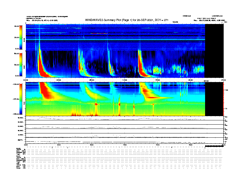Click the thick black bar after bottom axis end
The image size is (241, 186).
[215, 146]
